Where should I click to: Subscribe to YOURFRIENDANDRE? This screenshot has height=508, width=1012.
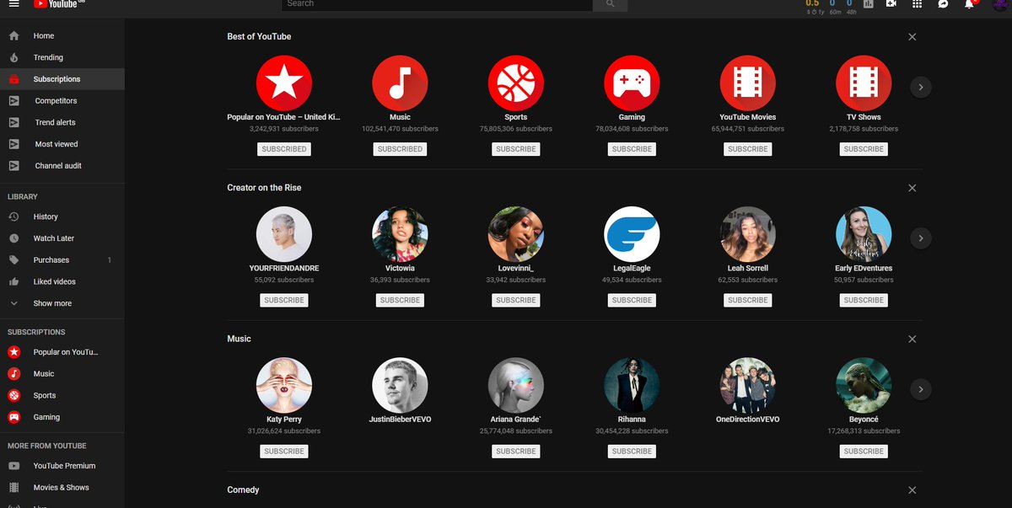pyautogui.click(x=284, y=300)
